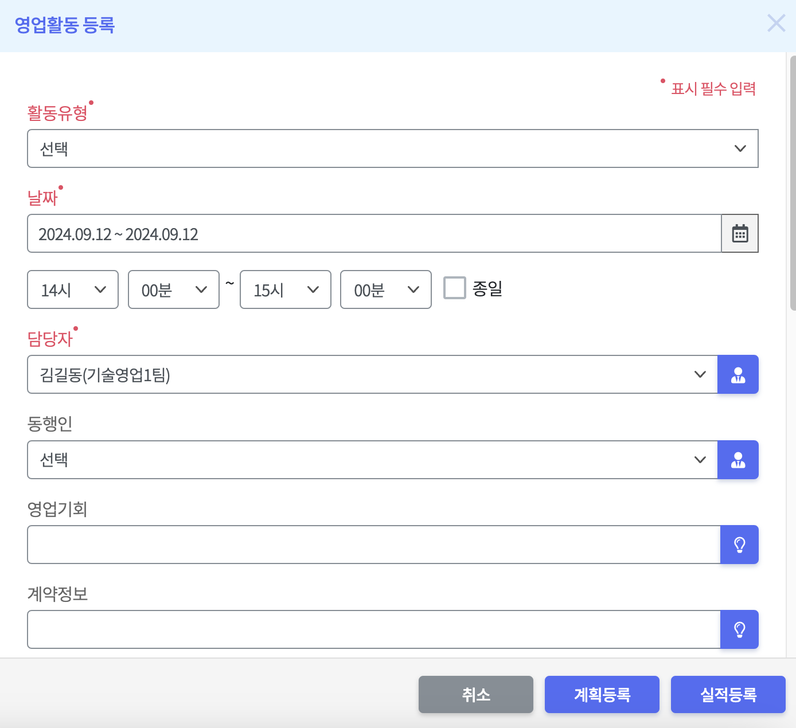Open the end hour 15시 dropdown
Screen dimensions: 796x728
click(286, 289)
